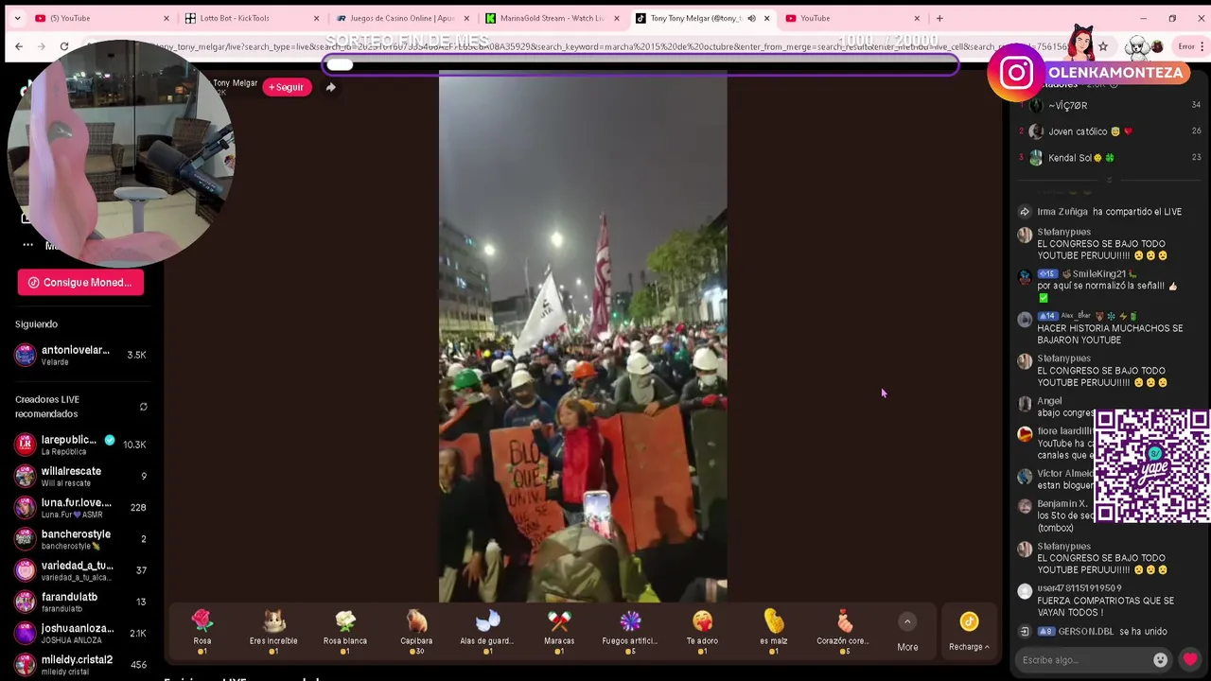Send the Maracas gift
This screenshot has height=681, width=1211.
[x=559, y=631]
